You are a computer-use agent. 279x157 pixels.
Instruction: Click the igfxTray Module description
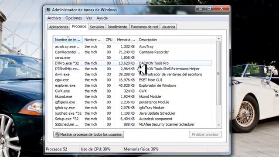[151, 108]
